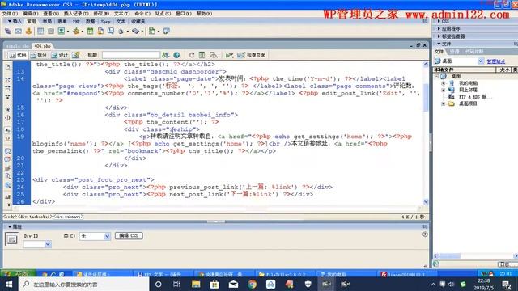The width and height of the screenshot is (518, 291).
Task: Insert a date with calendar icon
Action: pos(90,32)
